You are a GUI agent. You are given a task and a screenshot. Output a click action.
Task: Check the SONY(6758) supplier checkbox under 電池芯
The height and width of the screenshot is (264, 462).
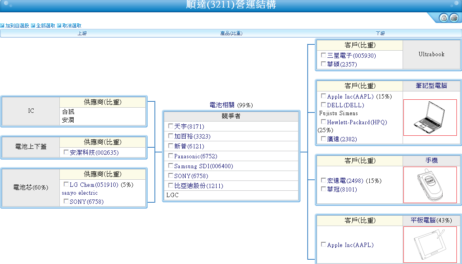[66, 201]
